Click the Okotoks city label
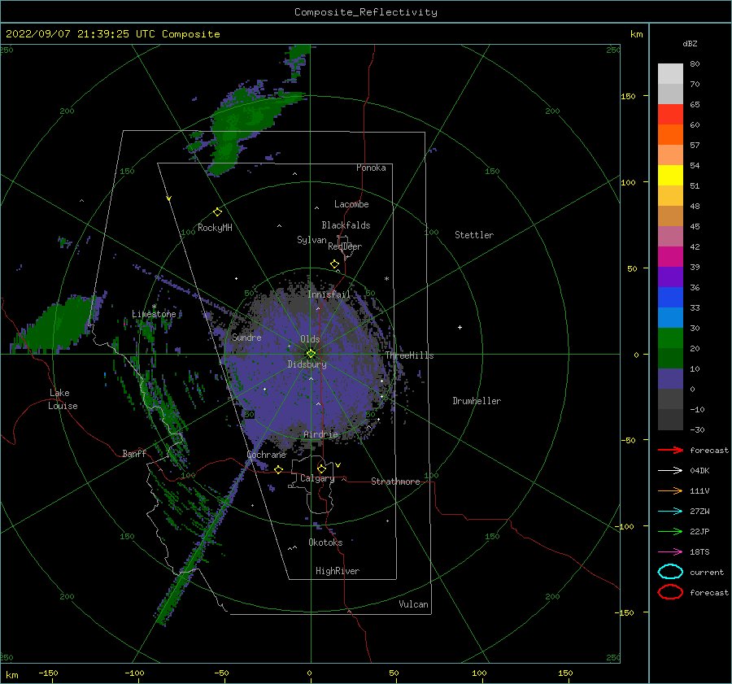The image size is (732, 684). 325,542
